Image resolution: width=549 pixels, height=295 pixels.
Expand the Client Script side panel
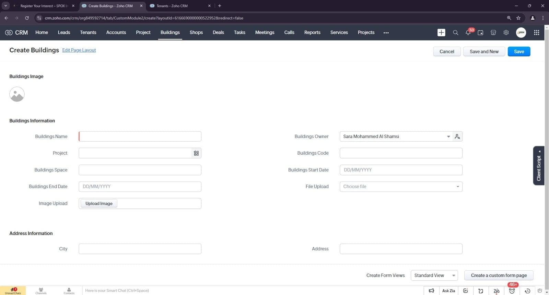539,166
